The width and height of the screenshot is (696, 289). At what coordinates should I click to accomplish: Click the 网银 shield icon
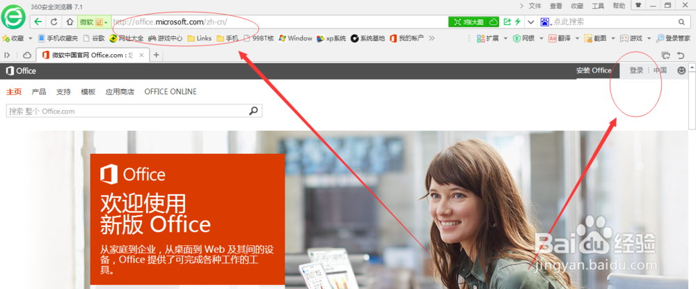coord(516,38)
